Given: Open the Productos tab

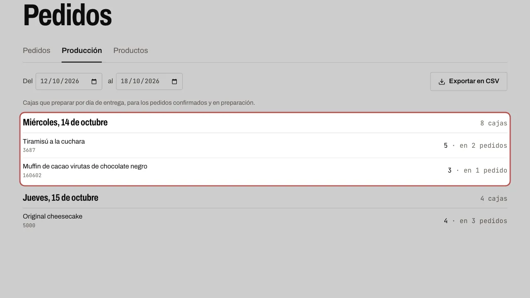Looking at the screenshot, I should coord(130,50).
